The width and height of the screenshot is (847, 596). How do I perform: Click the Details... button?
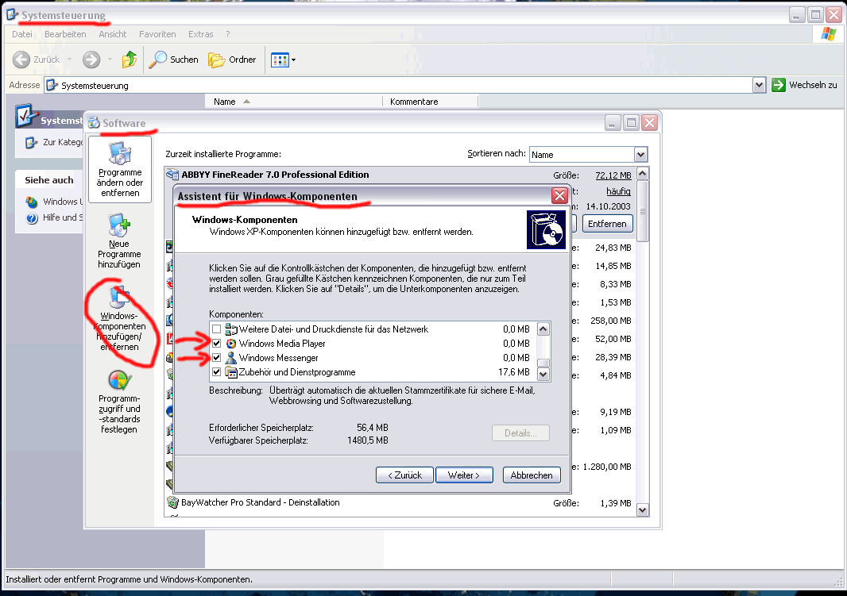(x=520, y=433)
